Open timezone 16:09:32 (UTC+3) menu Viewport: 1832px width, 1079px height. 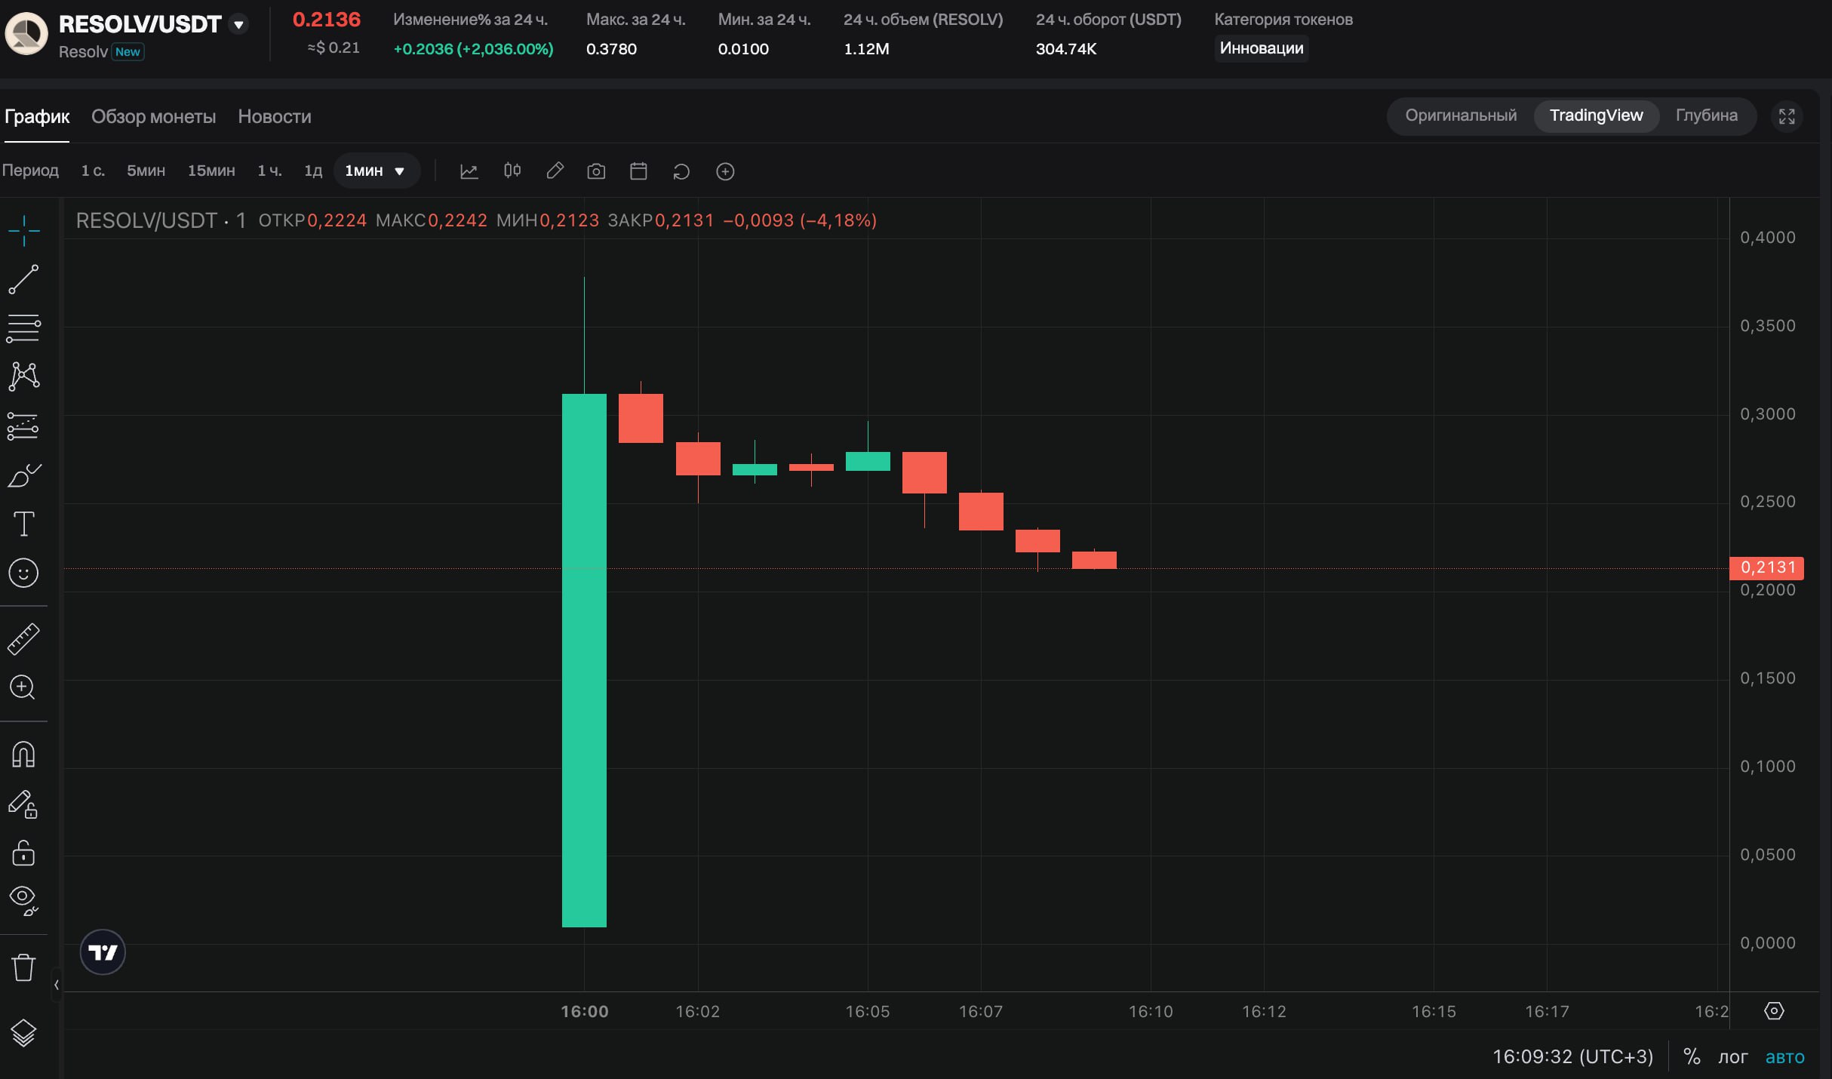[1572, 1057]
